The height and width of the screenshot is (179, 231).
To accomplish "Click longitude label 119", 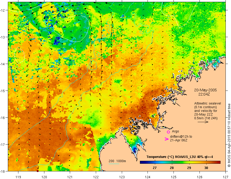I will [x=18, y=177].
